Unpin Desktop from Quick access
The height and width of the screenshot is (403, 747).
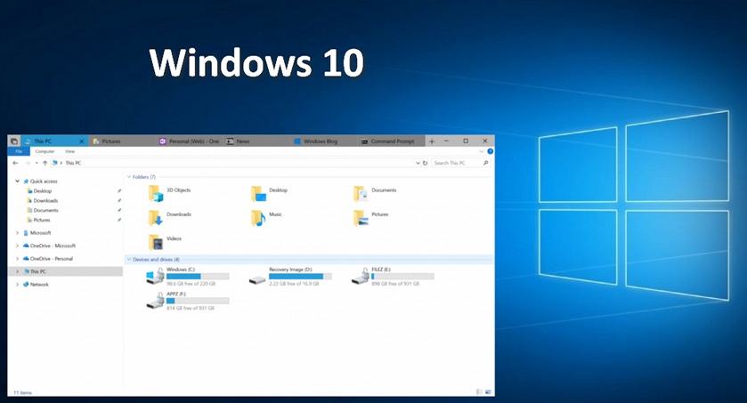(119, 190)
